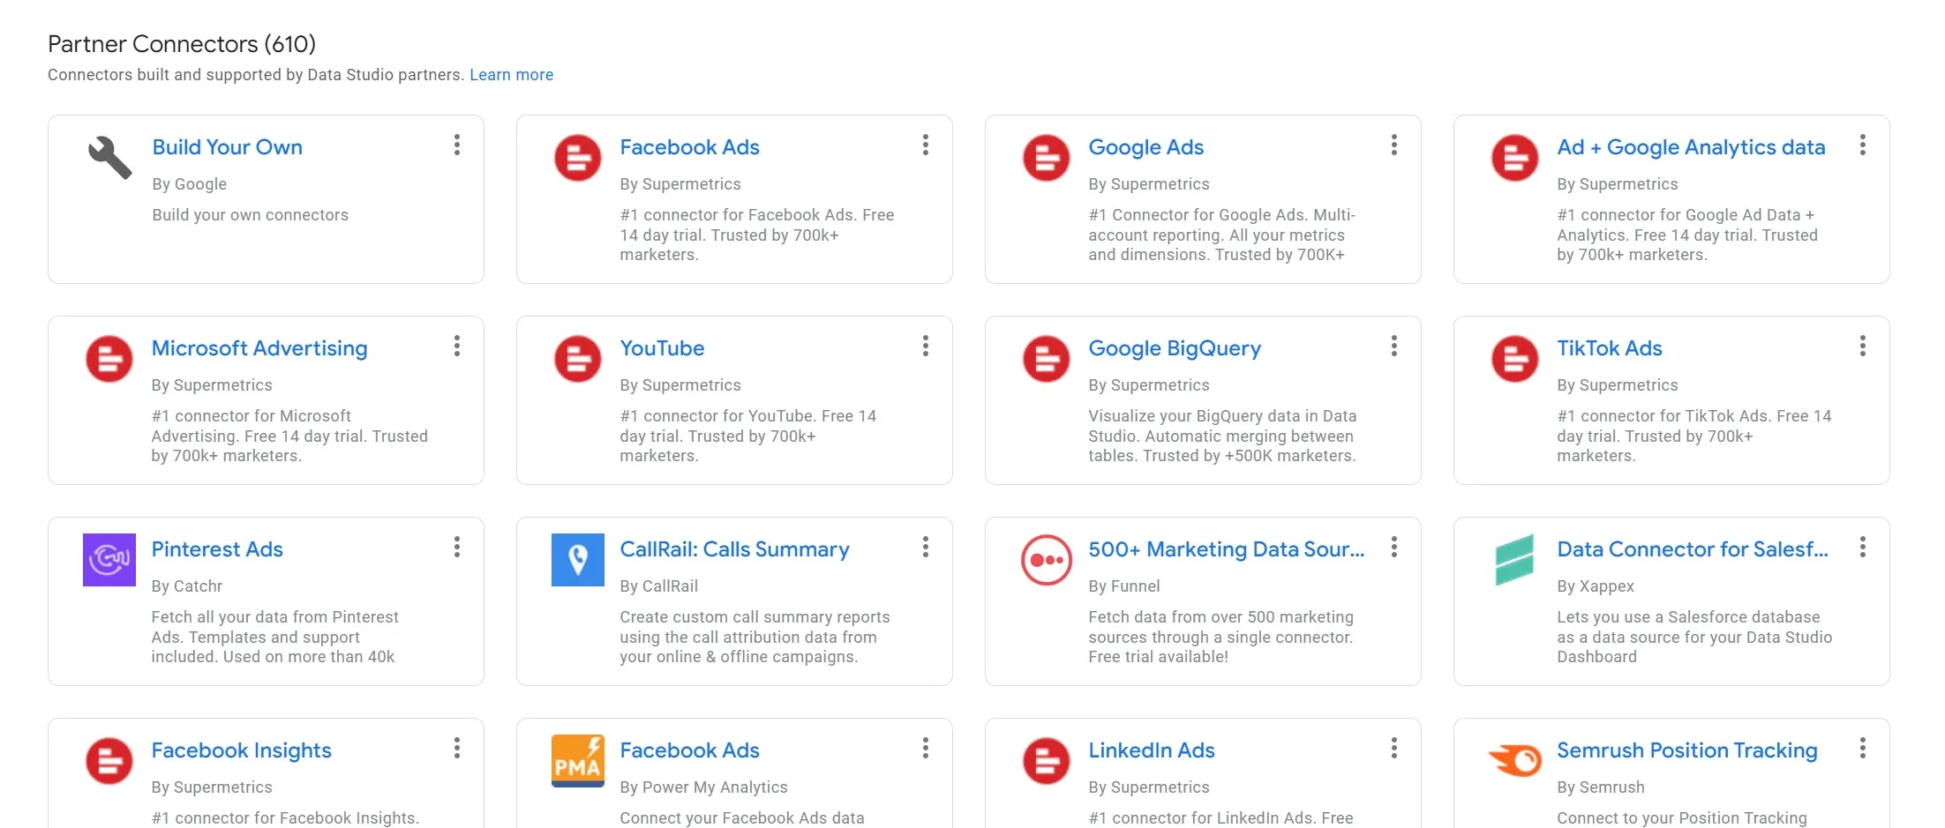Click Supermetrics logo on YouTube card
Image resolution: width=1945 pixels, height=828 pixels.
coord(578,359)
